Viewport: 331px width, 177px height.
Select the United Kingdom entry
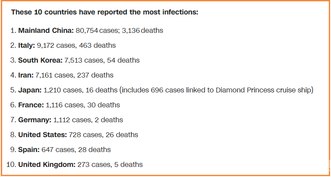[74, 165]
